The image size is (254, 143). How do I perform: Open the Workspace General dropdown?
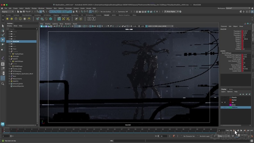click(238, 8)
